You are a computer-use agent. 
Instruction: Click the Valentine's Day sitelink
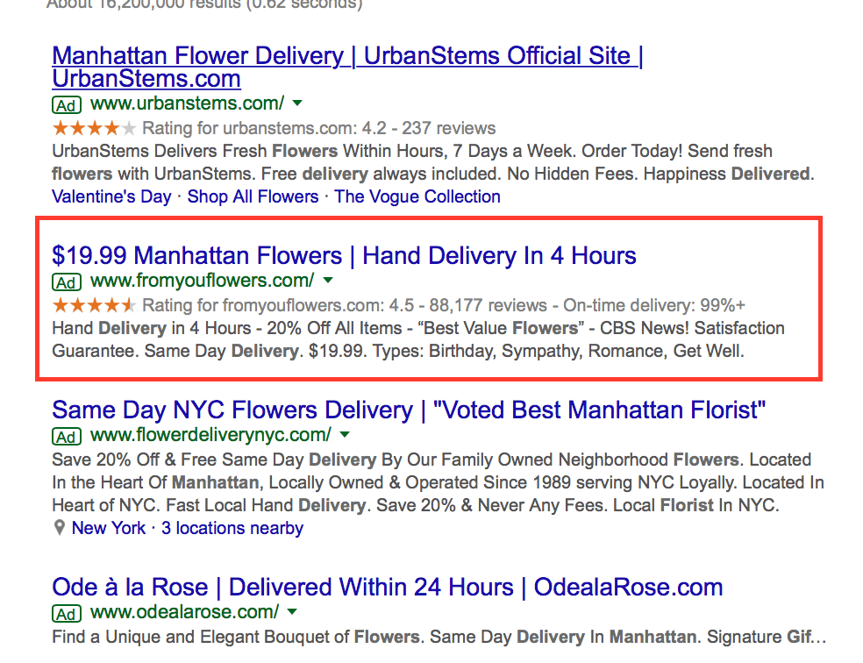point(111,196)
